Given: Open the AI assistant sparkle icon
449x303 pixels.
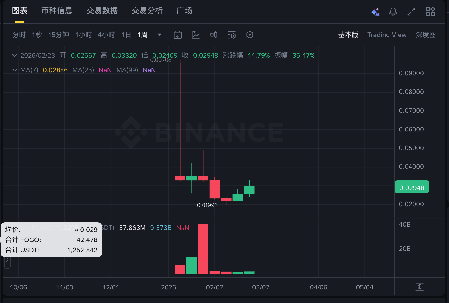Looking at the screenshot, I should pos(375,12).
